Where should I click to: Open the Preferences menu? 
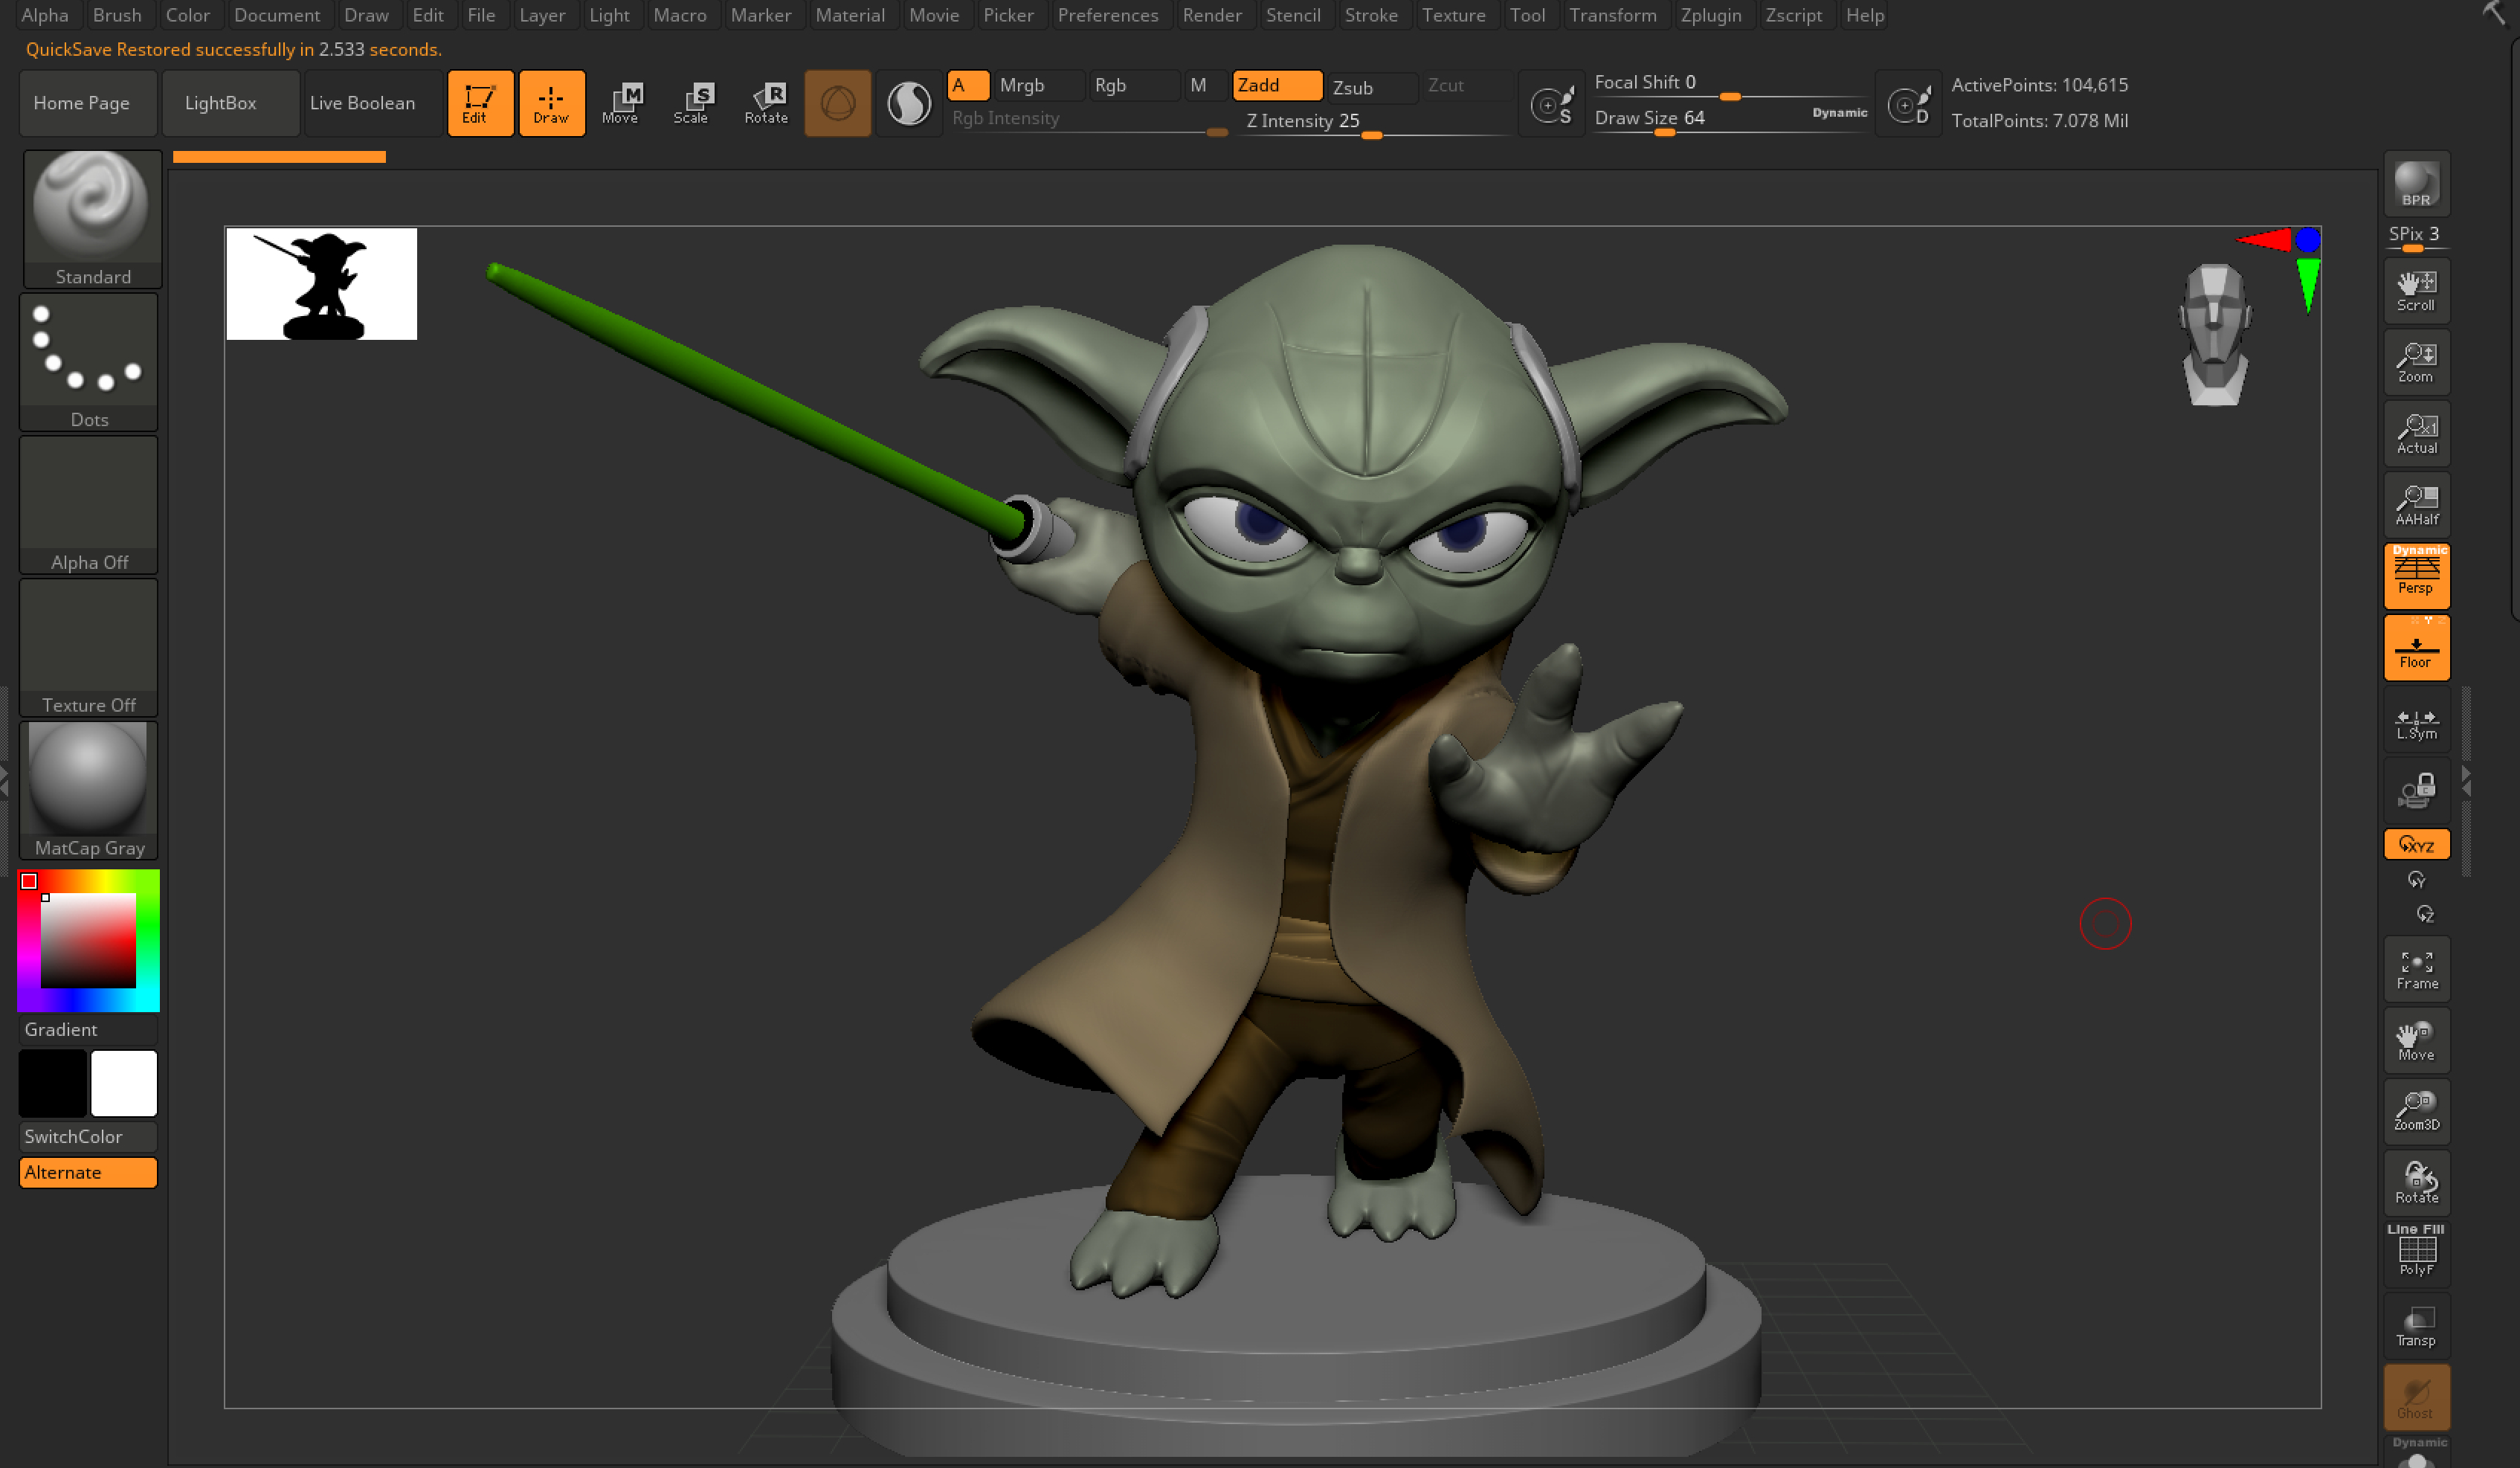(1108, 15)
